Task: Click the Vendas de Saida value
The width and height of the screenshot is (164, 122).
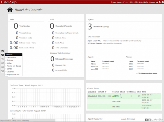Action: [x=17, y=38]
